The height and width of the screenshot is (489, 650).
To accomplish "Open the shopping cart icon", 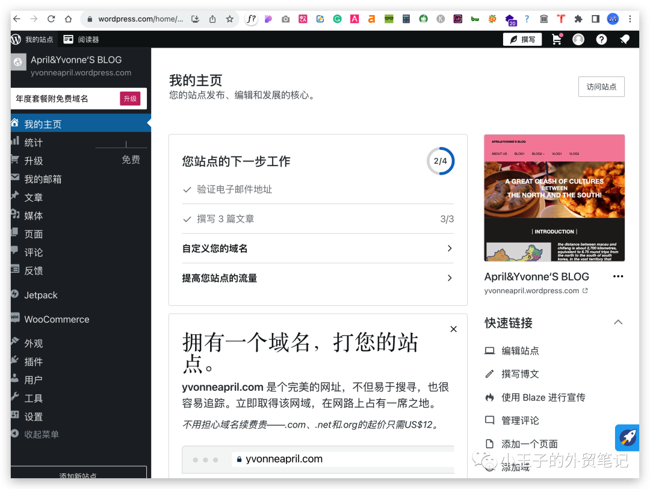I will point(557,39).
